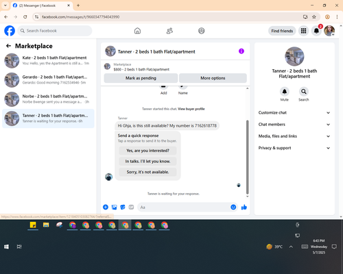Bookmark this page with the star
343x274 pixels.
[x=314, y=16]
